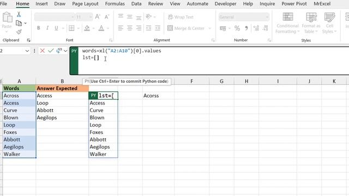Click the Top Align icon

121,16
